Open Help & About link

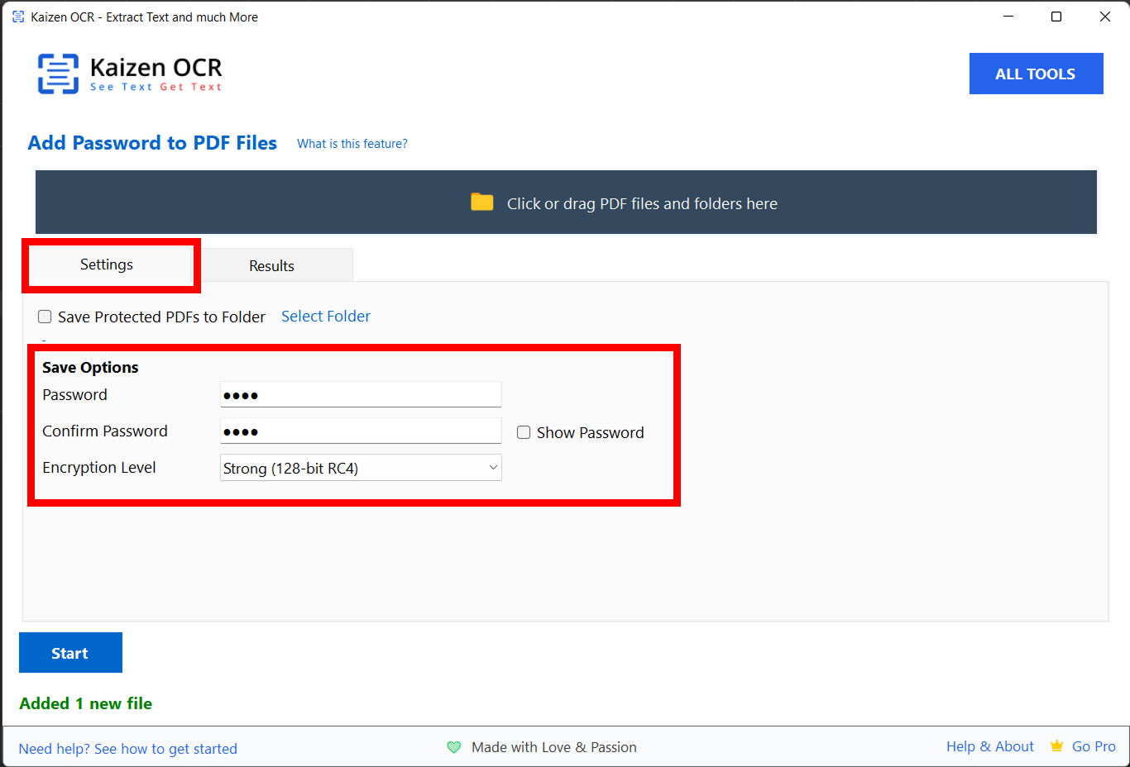coord(990,746)
